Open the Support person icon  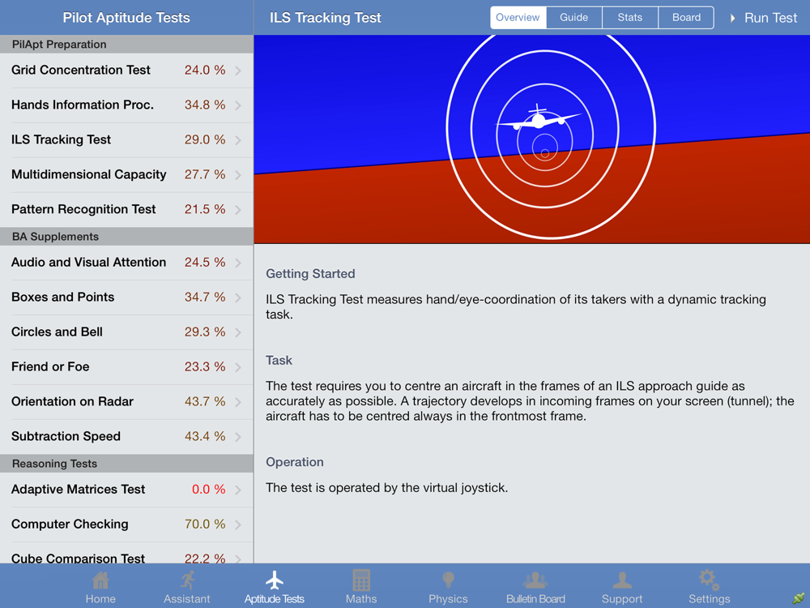pos(622,580)
